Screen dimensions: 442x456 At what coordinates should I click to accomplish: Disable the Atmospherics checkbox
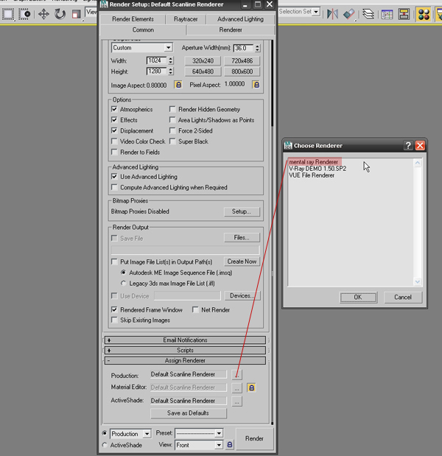pos(115,110)
